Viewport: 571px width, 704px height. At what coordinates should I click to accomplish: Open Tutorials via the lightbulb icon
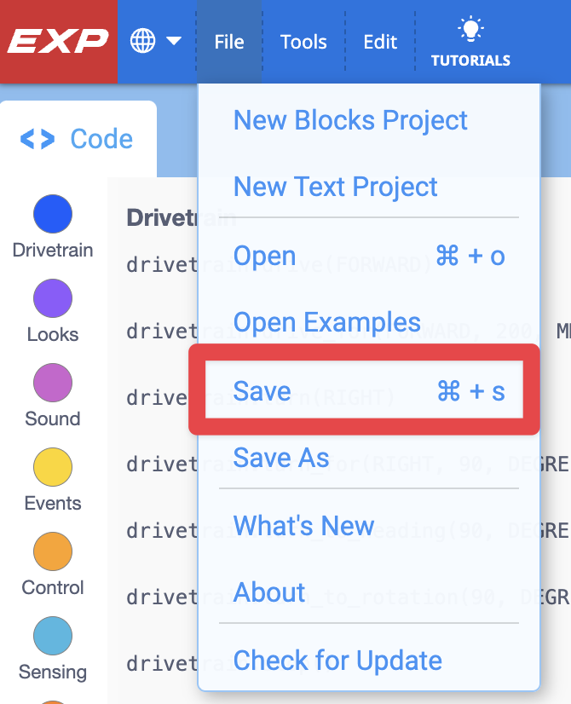[x=471, y=40]
